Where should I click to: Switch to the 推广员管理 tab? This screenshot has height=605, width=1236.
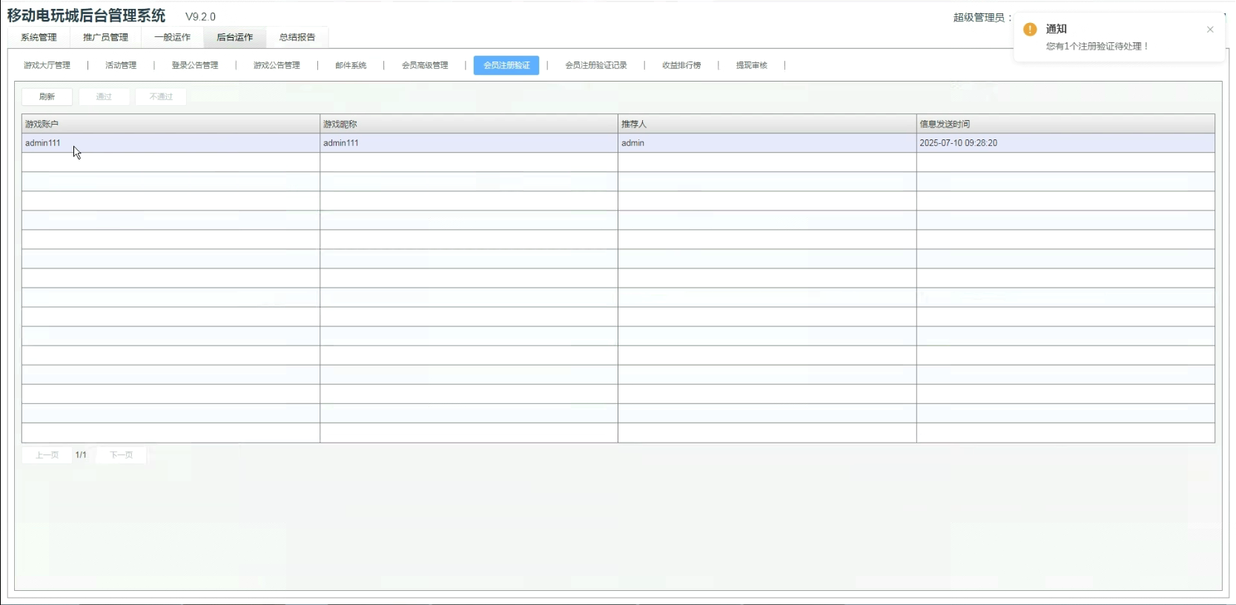click(x=105, y=37)
